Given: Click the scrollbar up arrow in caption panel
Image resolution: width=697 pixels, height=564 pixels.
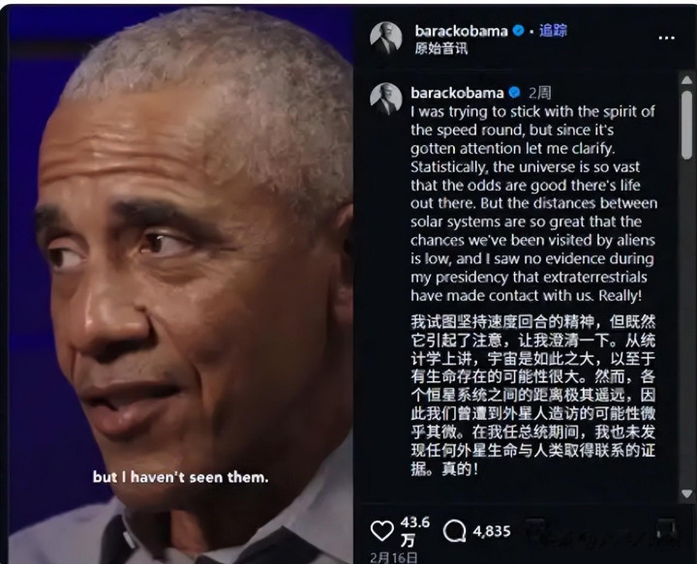Looking at the screenshot, I should (686, 80).
